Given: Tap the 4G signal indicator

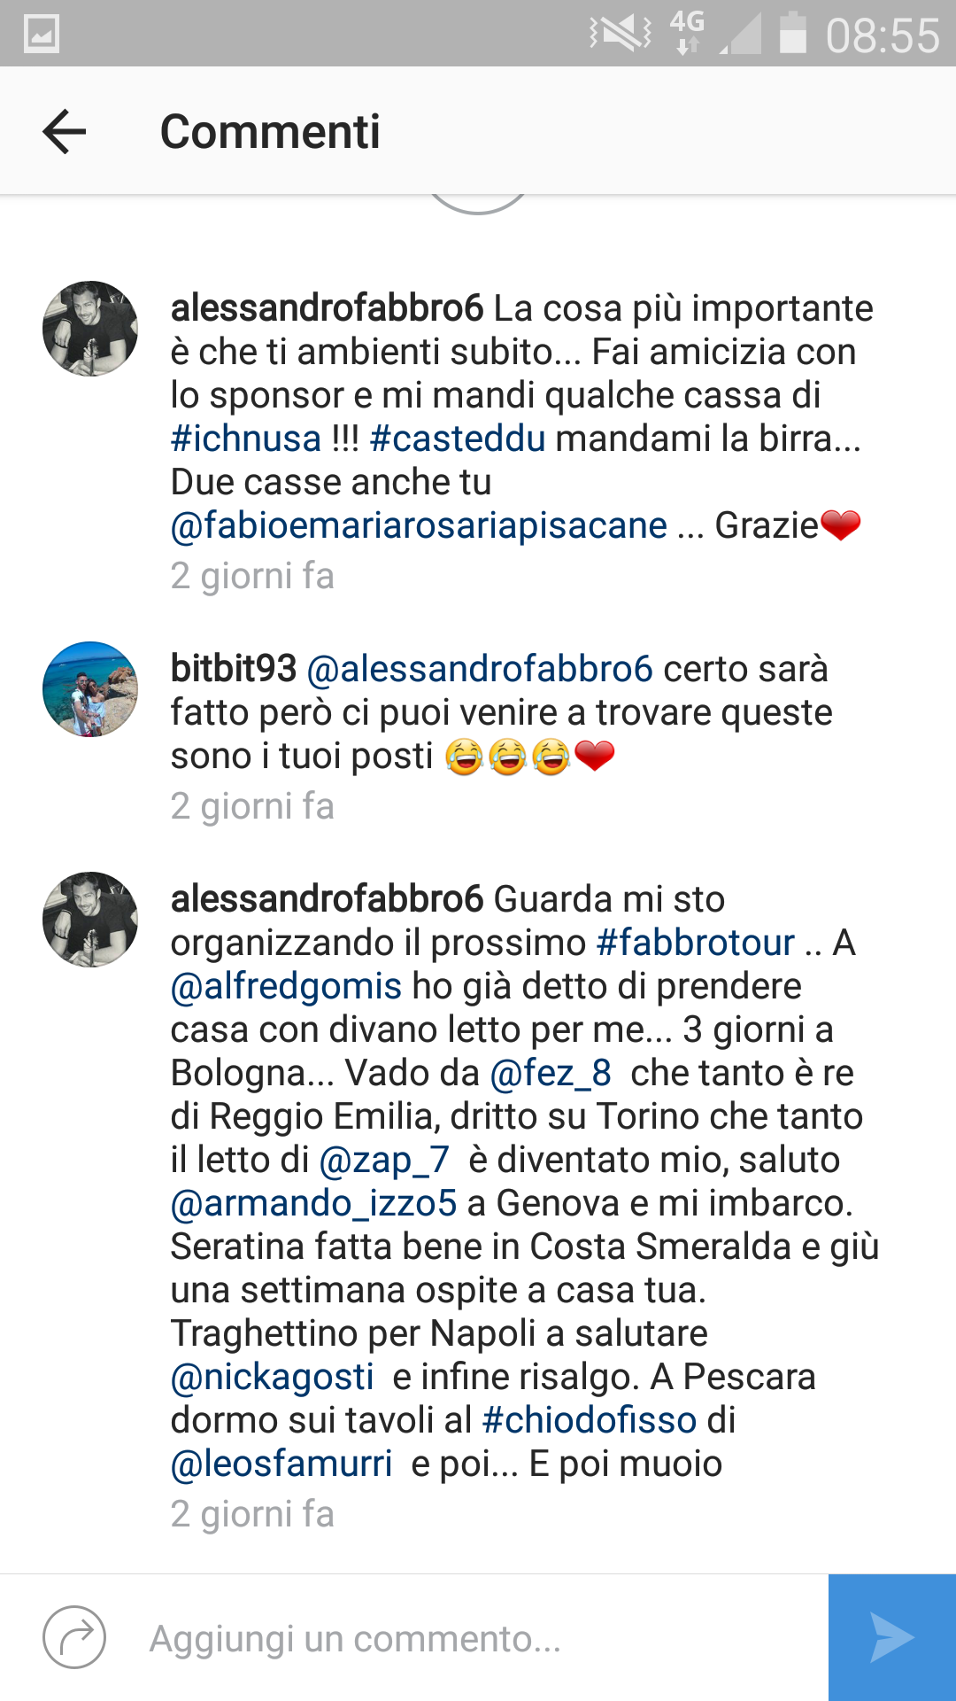Looking at the screenshot, I should (x=687, y=33).
